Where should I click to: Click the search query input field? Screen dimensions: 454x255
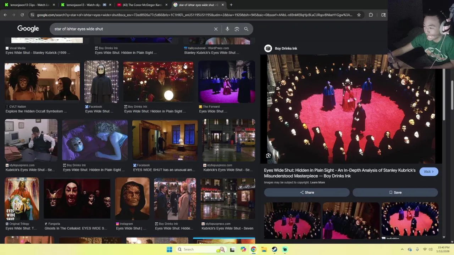131,29
